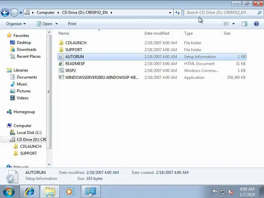Focus the Search CD Drive field
This screenshot has height=198, width=264.
click(220, 13)
